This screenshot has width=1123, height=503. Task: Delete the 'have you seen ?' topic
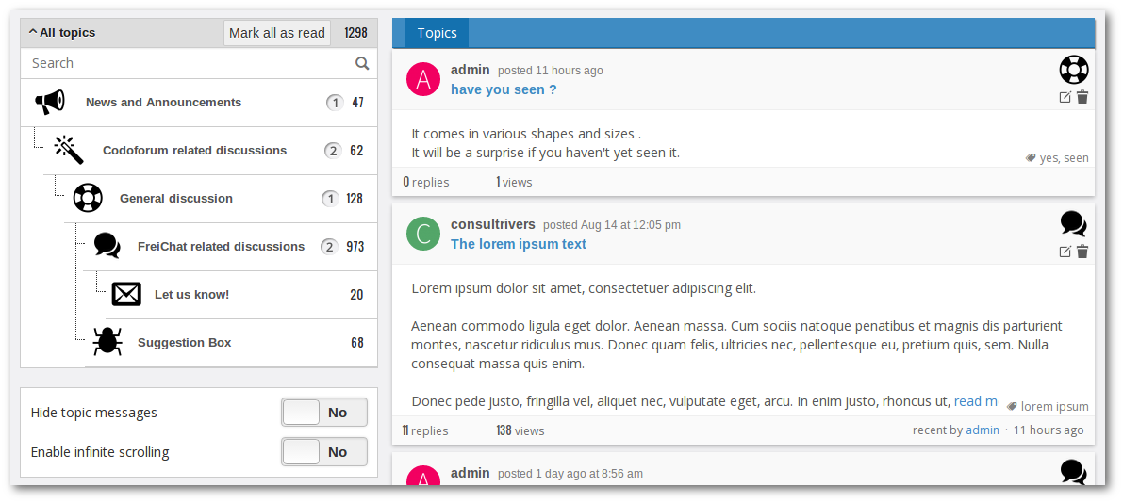[1082, 97]
